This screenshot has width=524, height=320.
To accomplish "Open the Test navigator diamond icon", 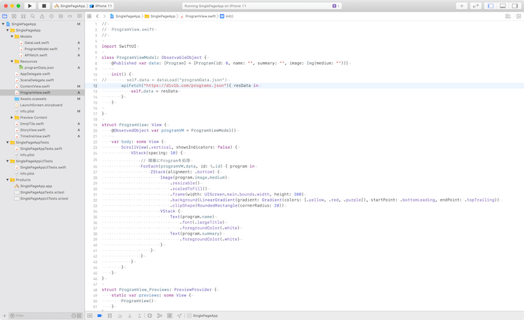I will tap(52, 16).
